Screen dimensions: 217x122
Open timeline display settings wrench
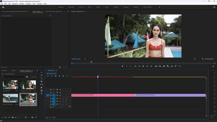click(63, 76)
